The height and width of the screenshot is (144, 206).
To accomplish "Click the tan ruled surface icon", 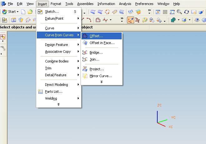I will coord(115,12).
